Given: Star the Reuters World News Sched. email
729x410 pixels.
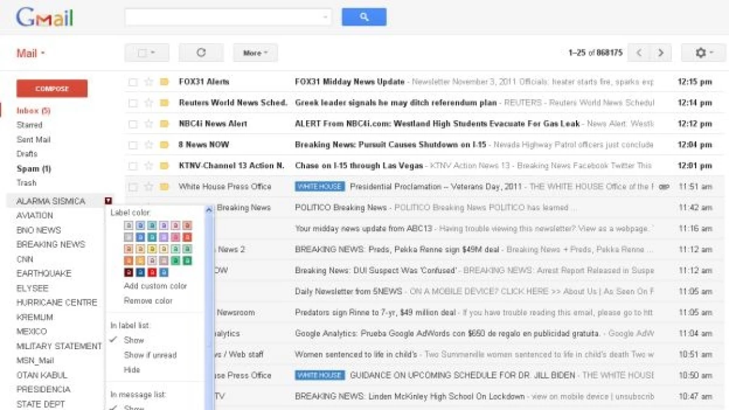Looking at the screenshot, I should click(148, 103).
